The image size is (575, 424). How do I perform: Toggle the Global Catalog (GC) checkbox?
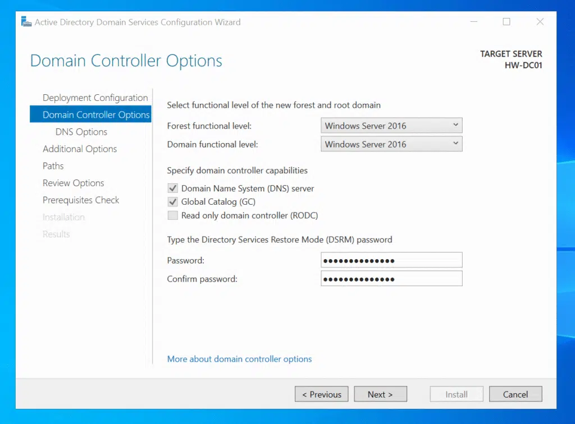tap(173, 202)
